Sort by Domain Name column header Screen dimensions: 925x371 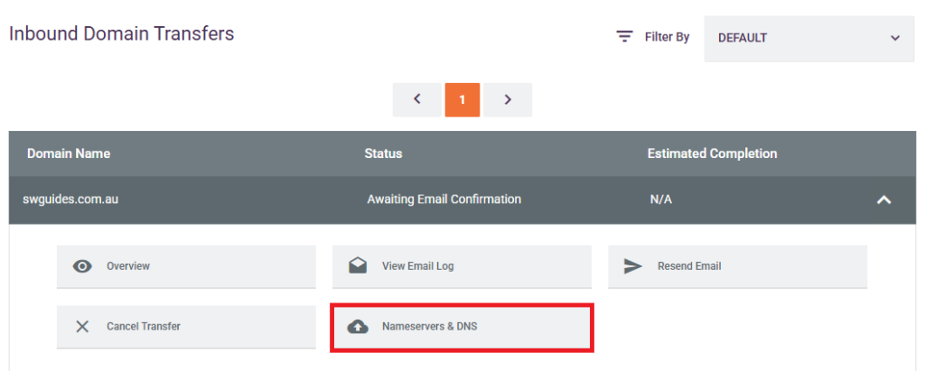[x=69, y=154]
